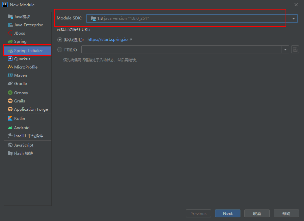Click the custom service URL input field
This screenshot has height=221, width=304.
[x=181, y=49]
